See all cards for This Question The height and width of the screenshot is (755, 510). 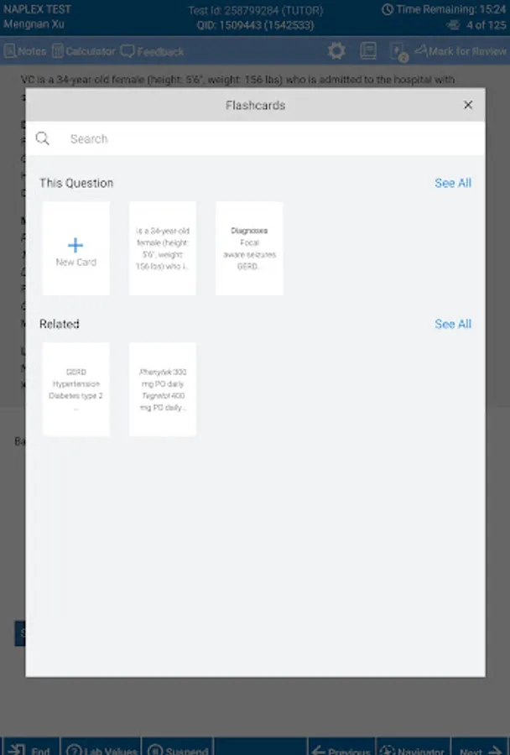453,183
